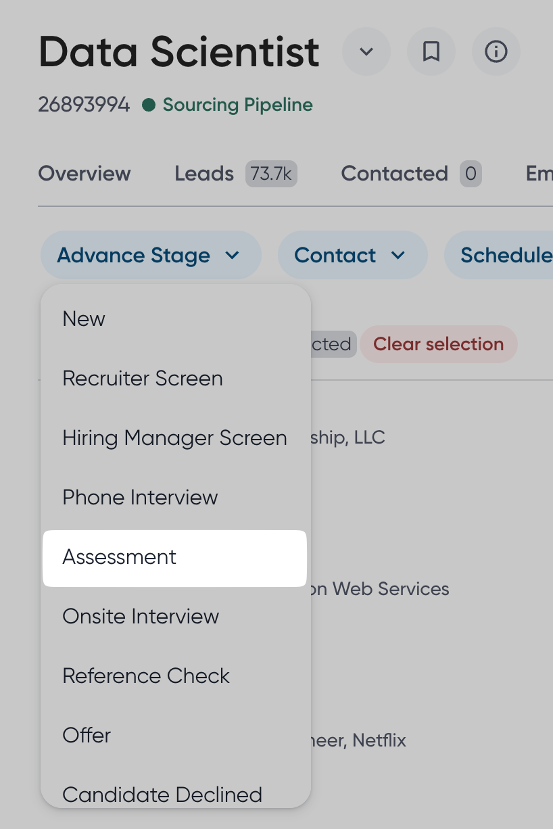
Task: Choose Reference Check stage
Action: pos(146,676)
